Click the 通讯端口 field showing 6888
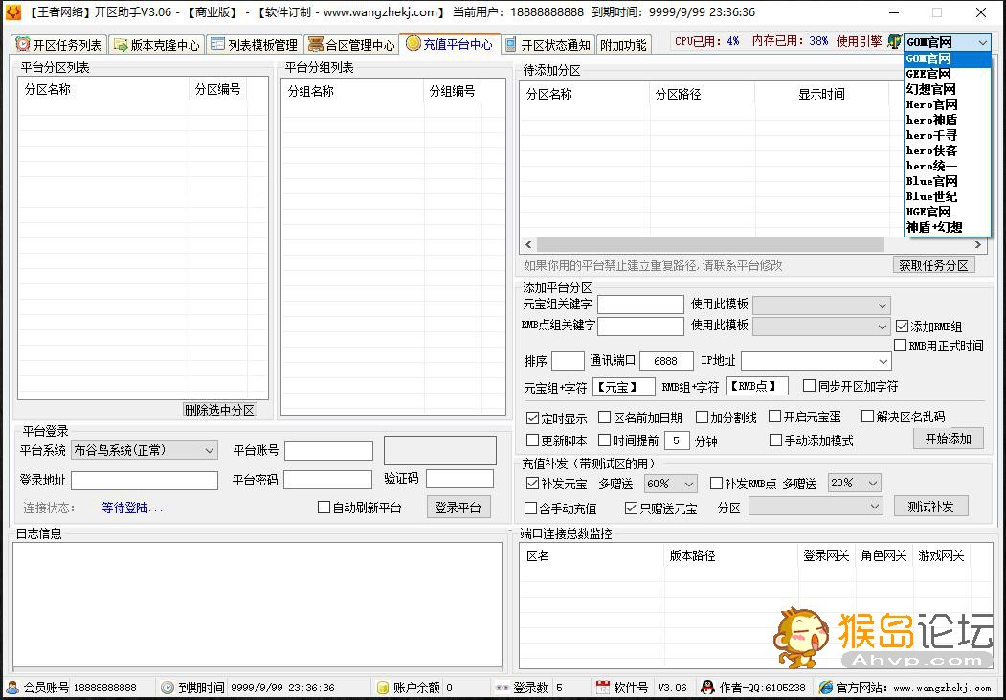This screenshot has width=1006, height=700. pyautogui.click(x=666, y=361)
